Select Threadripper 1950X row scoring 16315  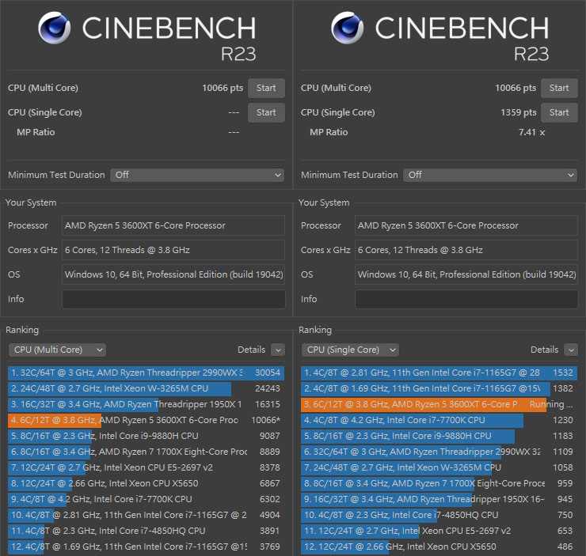coord(146,404)
